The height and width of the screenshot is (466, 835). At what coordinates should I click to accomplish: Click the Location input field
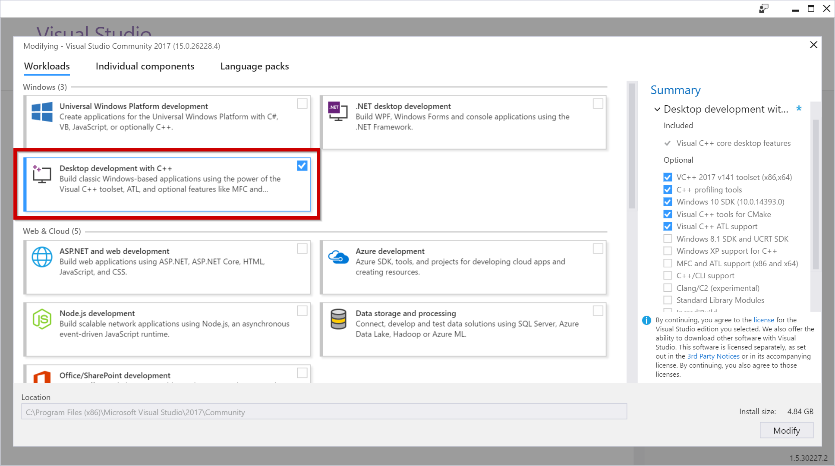pos(324,412)
